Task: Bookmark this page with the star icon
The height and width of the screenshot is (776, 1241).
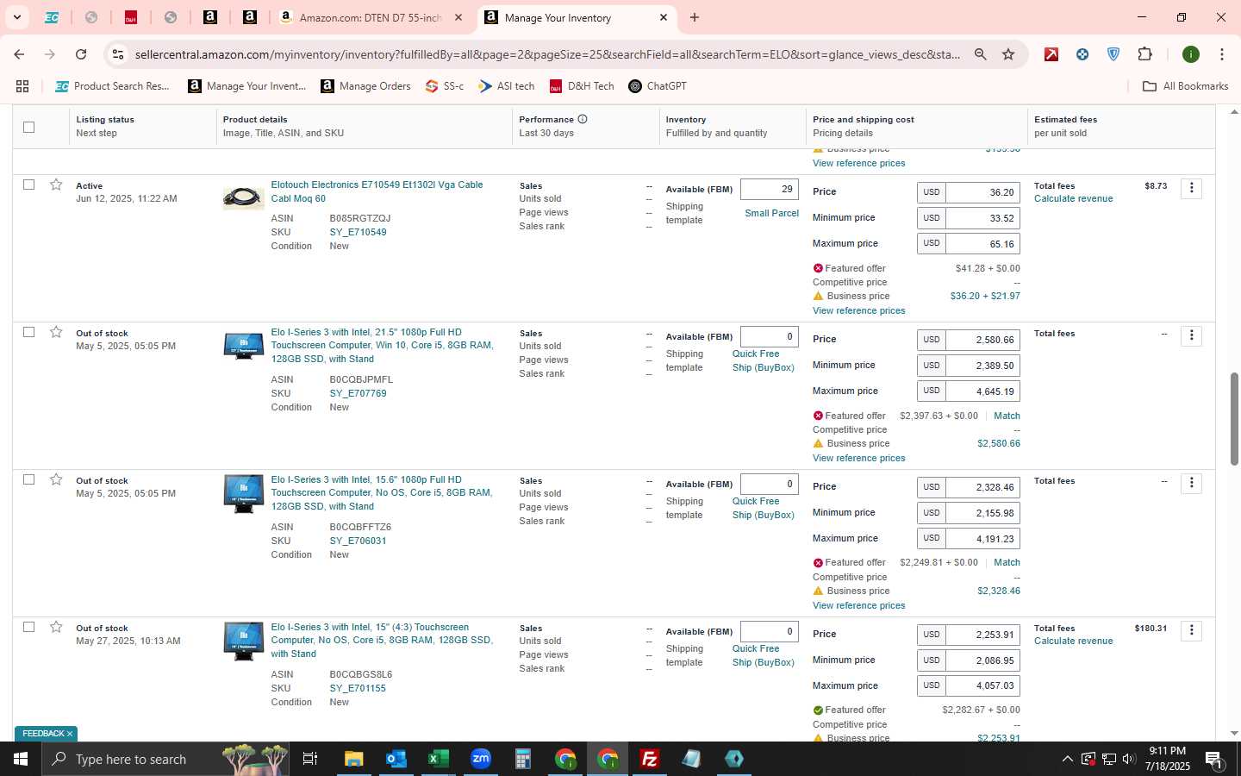Action: click(1008, 54)
